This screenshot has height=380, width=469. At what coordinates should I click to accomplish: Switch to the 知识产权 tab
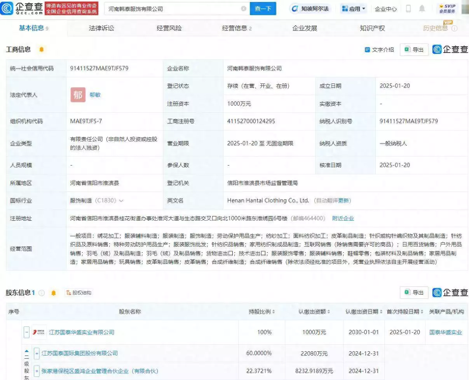tap(372, 28)
